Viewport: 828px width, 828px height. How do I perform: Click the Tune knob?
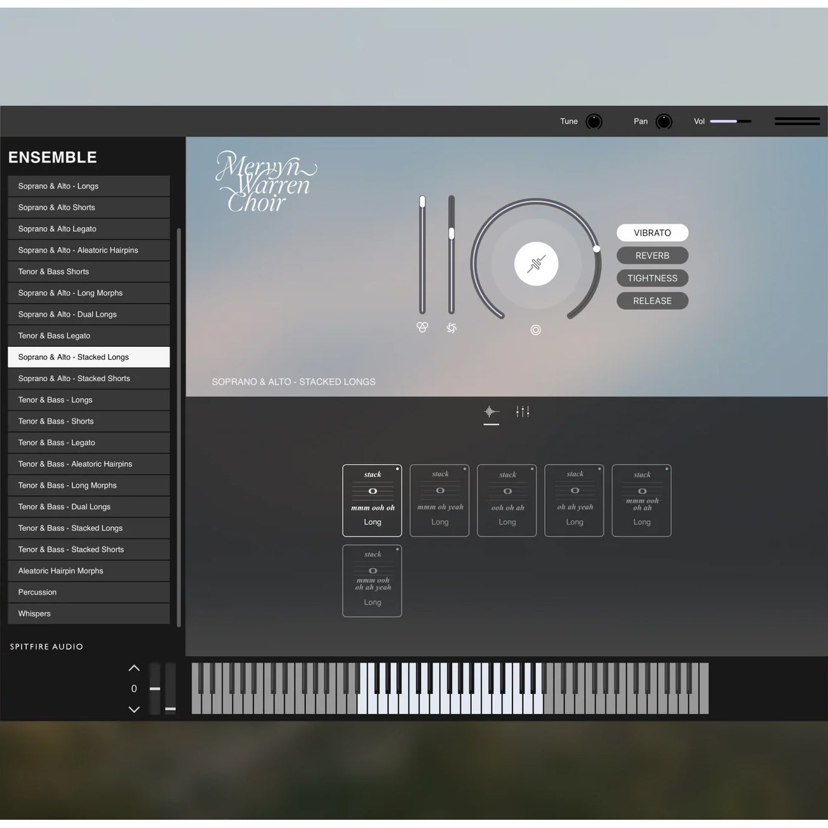pos(593,121)
